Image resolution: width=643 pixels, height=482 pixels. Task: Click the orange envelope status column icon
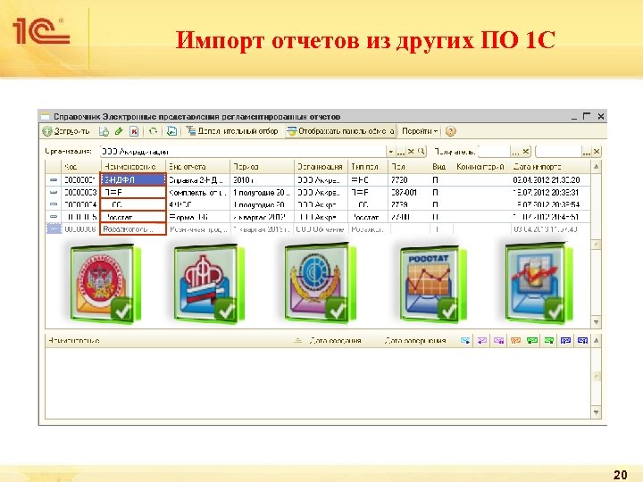point(515,341)
